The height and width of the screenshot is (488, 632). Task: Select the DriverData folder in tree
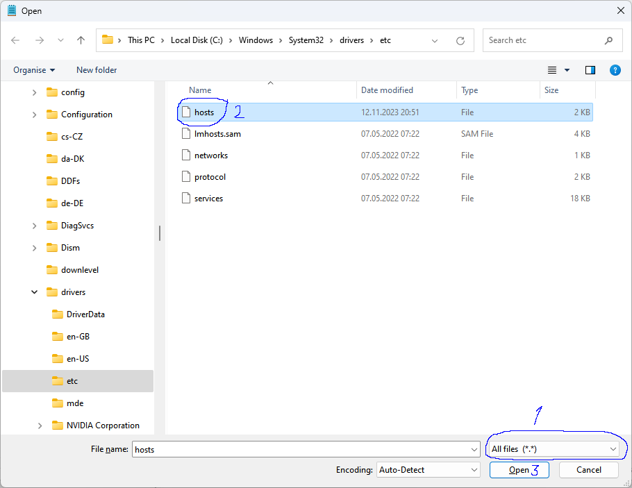[85, 314]
